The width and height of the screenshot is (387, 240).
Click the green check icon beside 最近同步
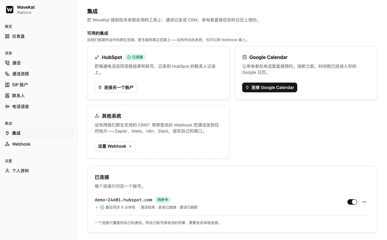coord(102,207)
